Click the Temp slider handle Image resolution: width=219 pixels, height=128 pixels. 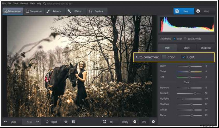189,72
